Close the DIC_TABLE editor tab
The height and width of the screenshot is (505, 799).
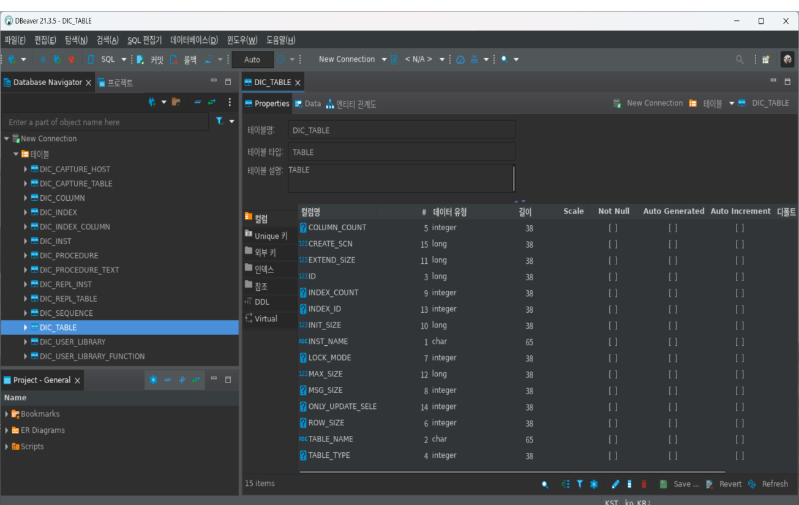(298, 83)
